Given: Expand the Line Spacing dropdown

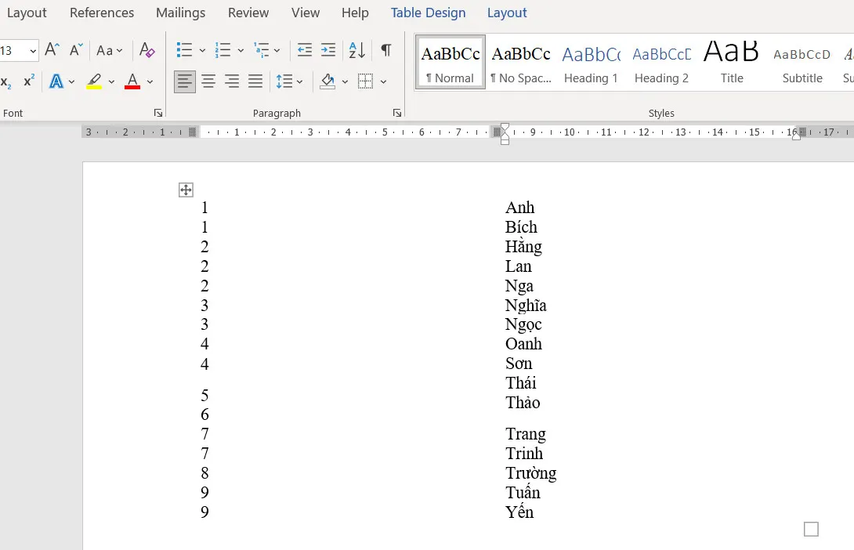Looking at the screenshot, I should (300, 81).
